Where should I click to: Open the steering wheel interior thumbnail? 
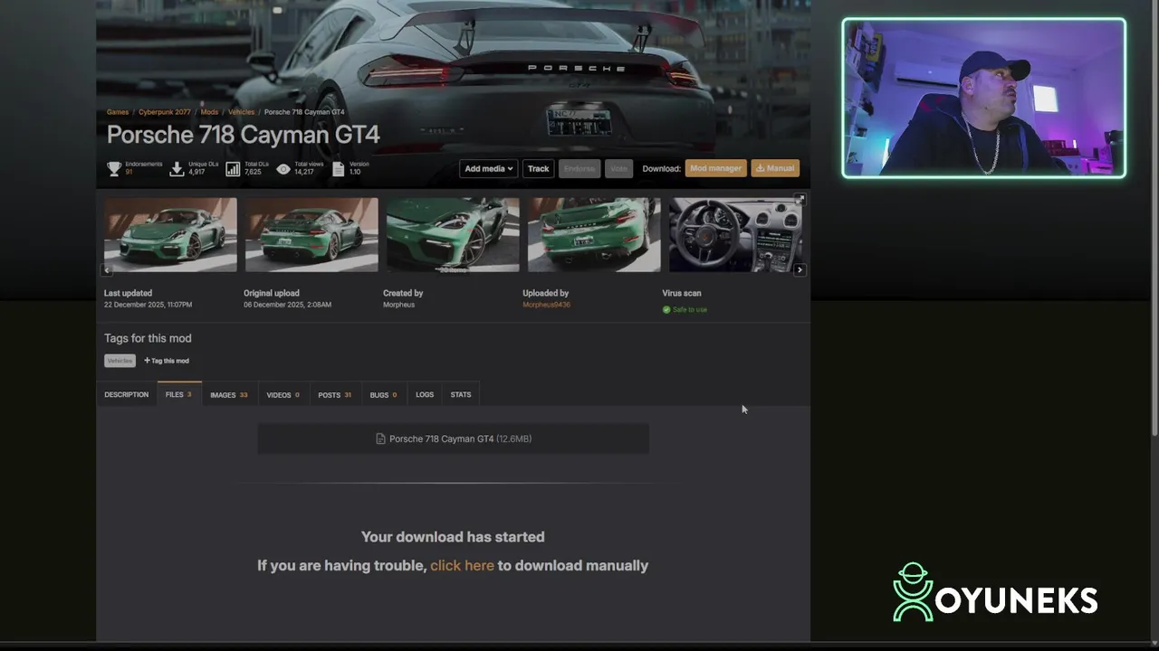[735, 234]
